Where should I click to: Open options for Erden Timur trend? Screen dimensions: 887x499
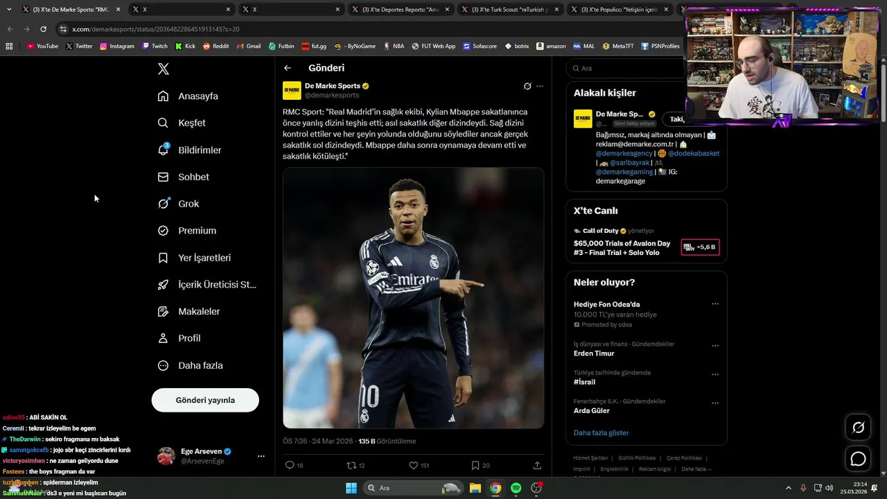[x=715, y=346]
